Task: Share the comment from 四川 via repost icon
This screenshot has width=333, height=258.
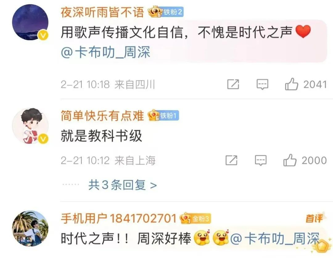Action: [x=233, y=84]
